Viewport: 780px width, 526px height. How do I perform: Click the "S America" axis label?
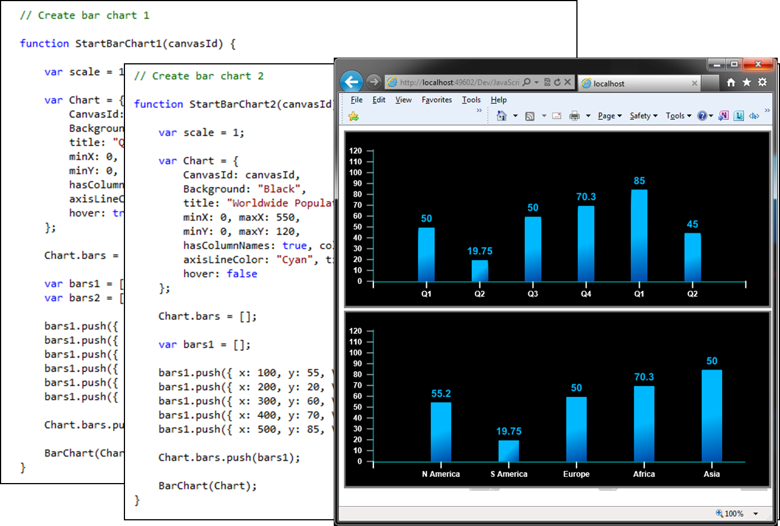tap(509, 474)
